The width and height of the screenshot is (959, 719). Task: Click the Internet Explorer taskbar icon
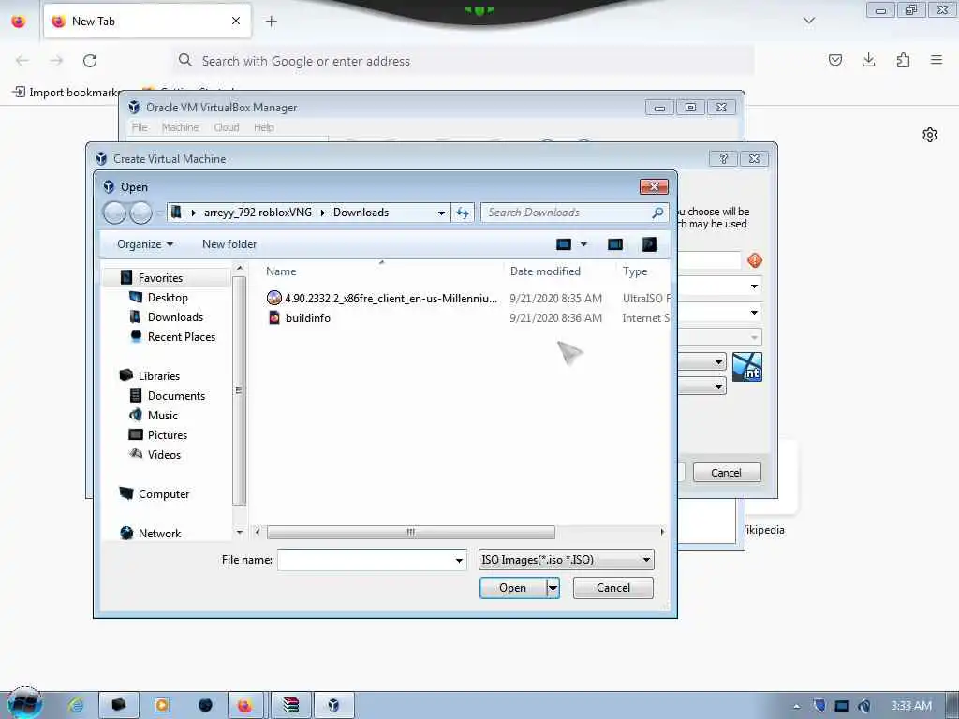76,706
